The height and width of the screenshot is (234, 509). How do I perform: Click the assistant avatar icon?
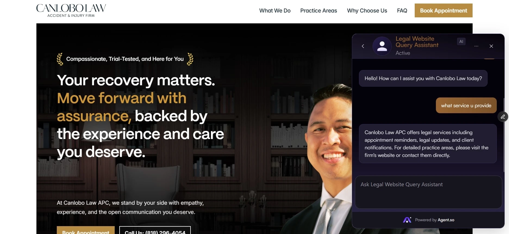382,46
